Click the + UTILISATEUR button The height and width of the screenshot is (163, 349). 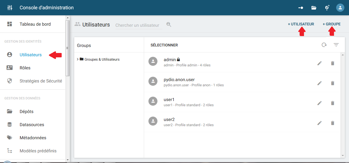click(x=301, y=24)
